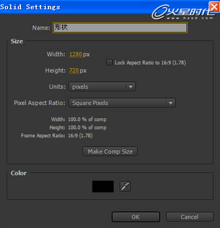Click the Frame Aspect Ratio 16:9 (1.78) value
Viewport: 220px width, 228px height.
coord(80,136)
